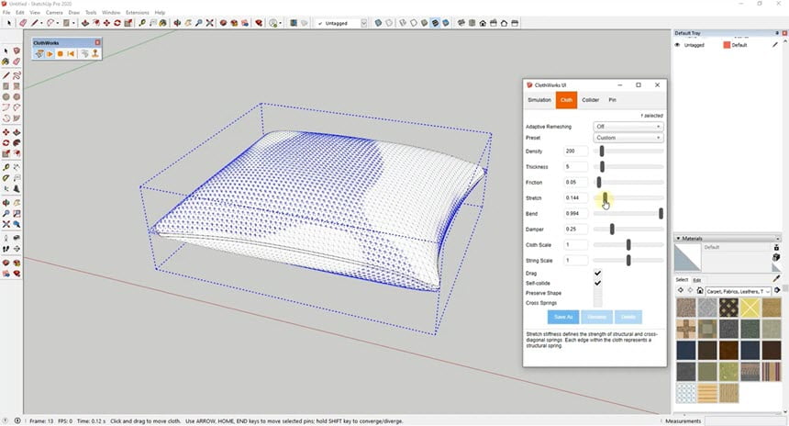Viewport: 789px width, 426px height.
Task: Click the Iso view icon in top toolbar
Action: pos(461,23)
